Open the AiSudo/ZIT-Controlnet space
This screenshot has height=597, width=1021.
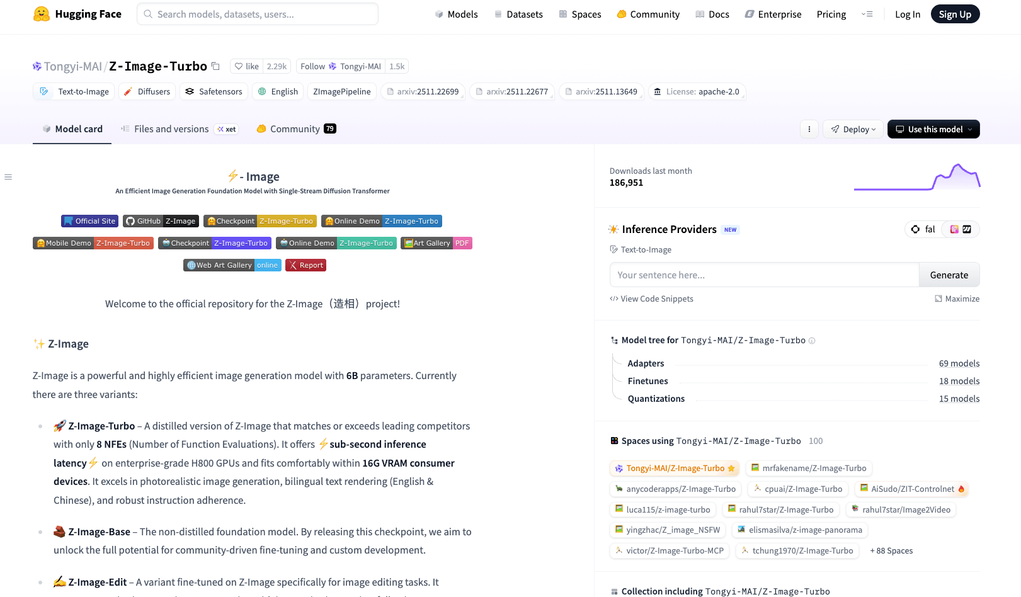(x=912, y=489)
